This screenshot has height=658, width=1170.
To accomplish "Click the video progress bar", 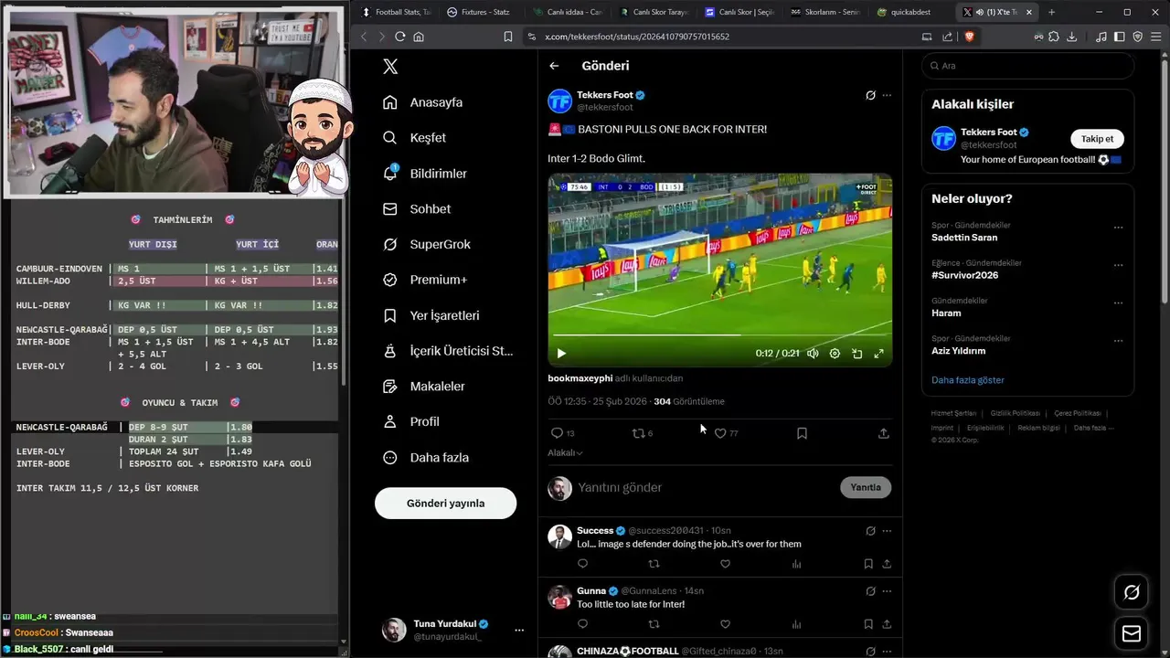I will tap(719, 335).
